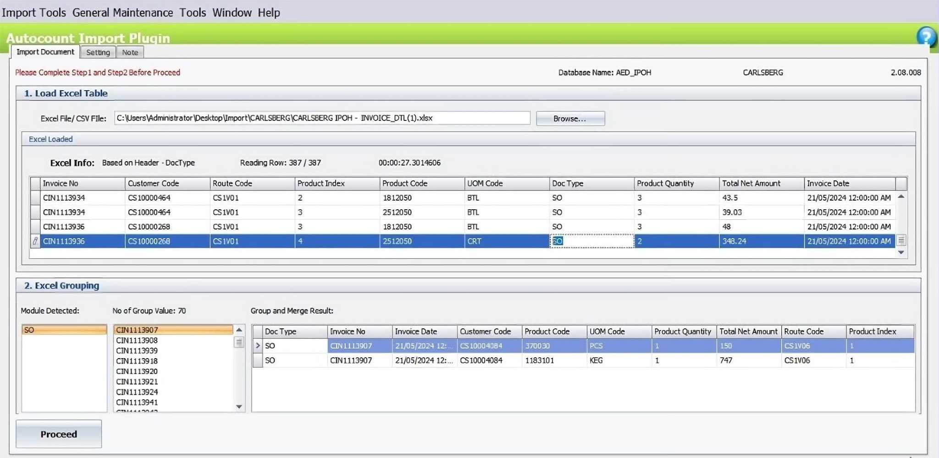Select CIN1113941 in the group value list
Screen dimensions: 939x458
(x=173, y=402)
